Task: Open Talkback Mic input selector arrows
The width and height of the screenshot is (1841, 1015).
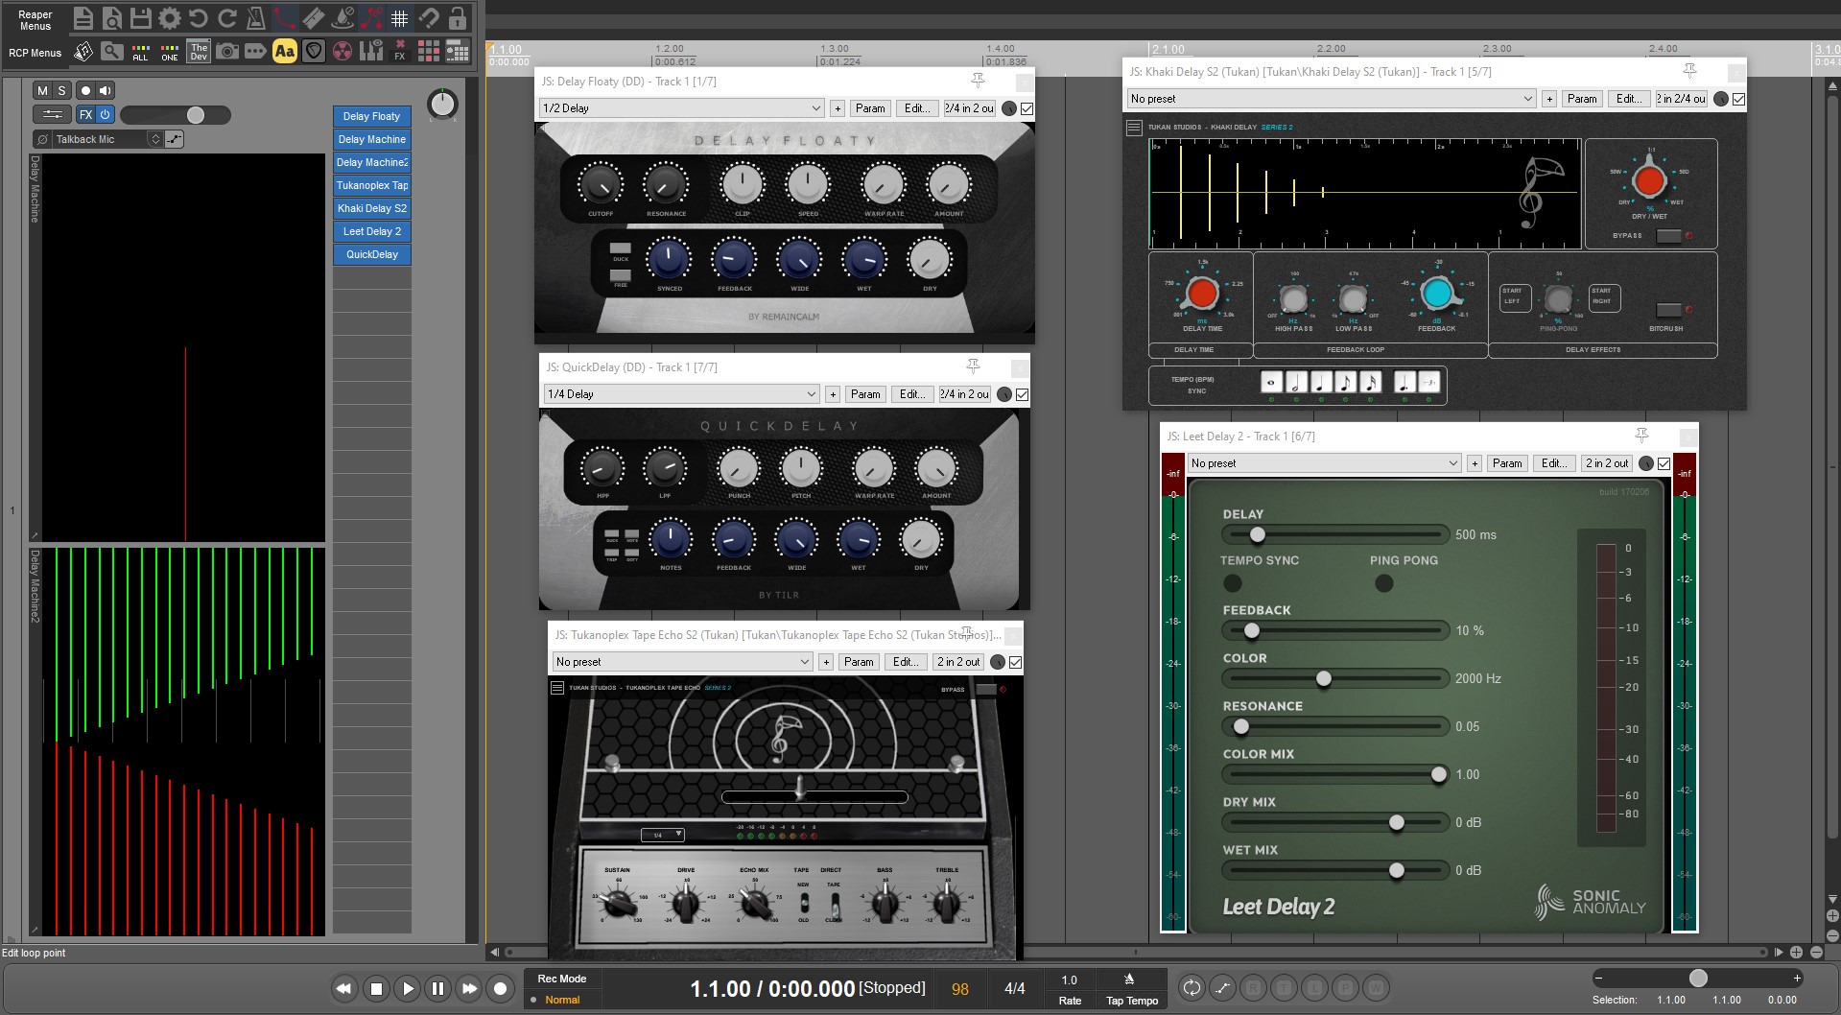Action: [x=154, y=139]
